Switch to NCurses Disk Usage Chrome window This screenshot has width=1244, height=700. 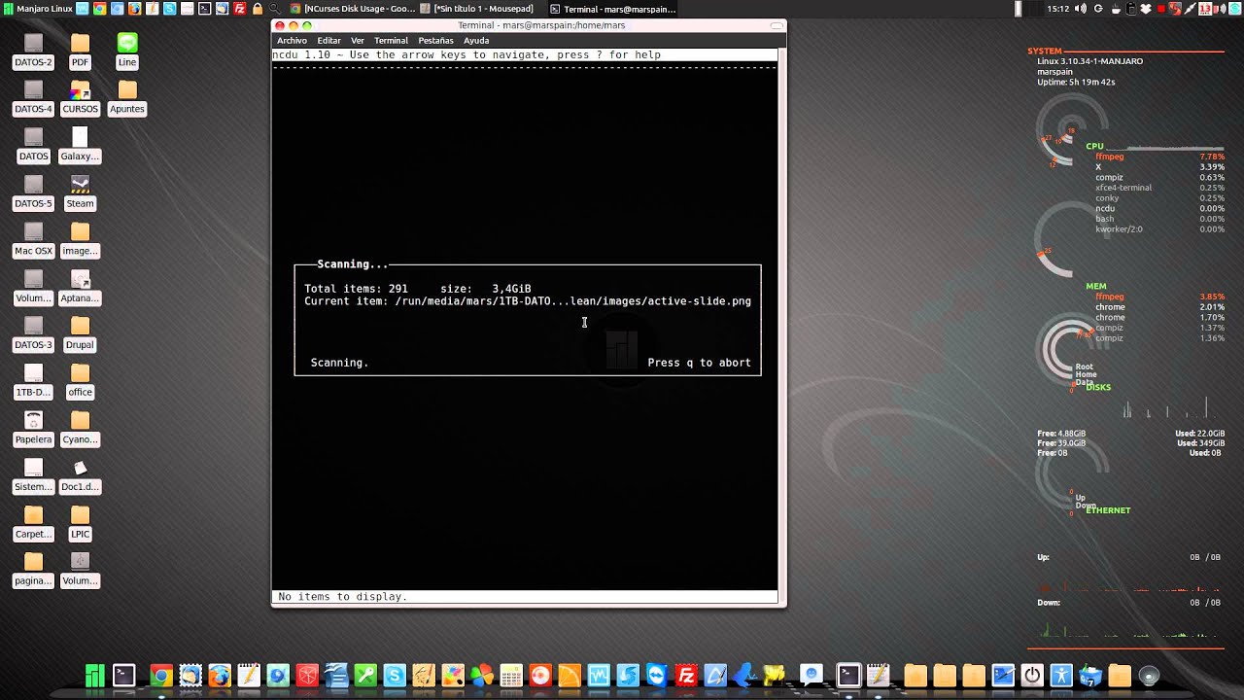pyautogui.click(x=353, y=9)
